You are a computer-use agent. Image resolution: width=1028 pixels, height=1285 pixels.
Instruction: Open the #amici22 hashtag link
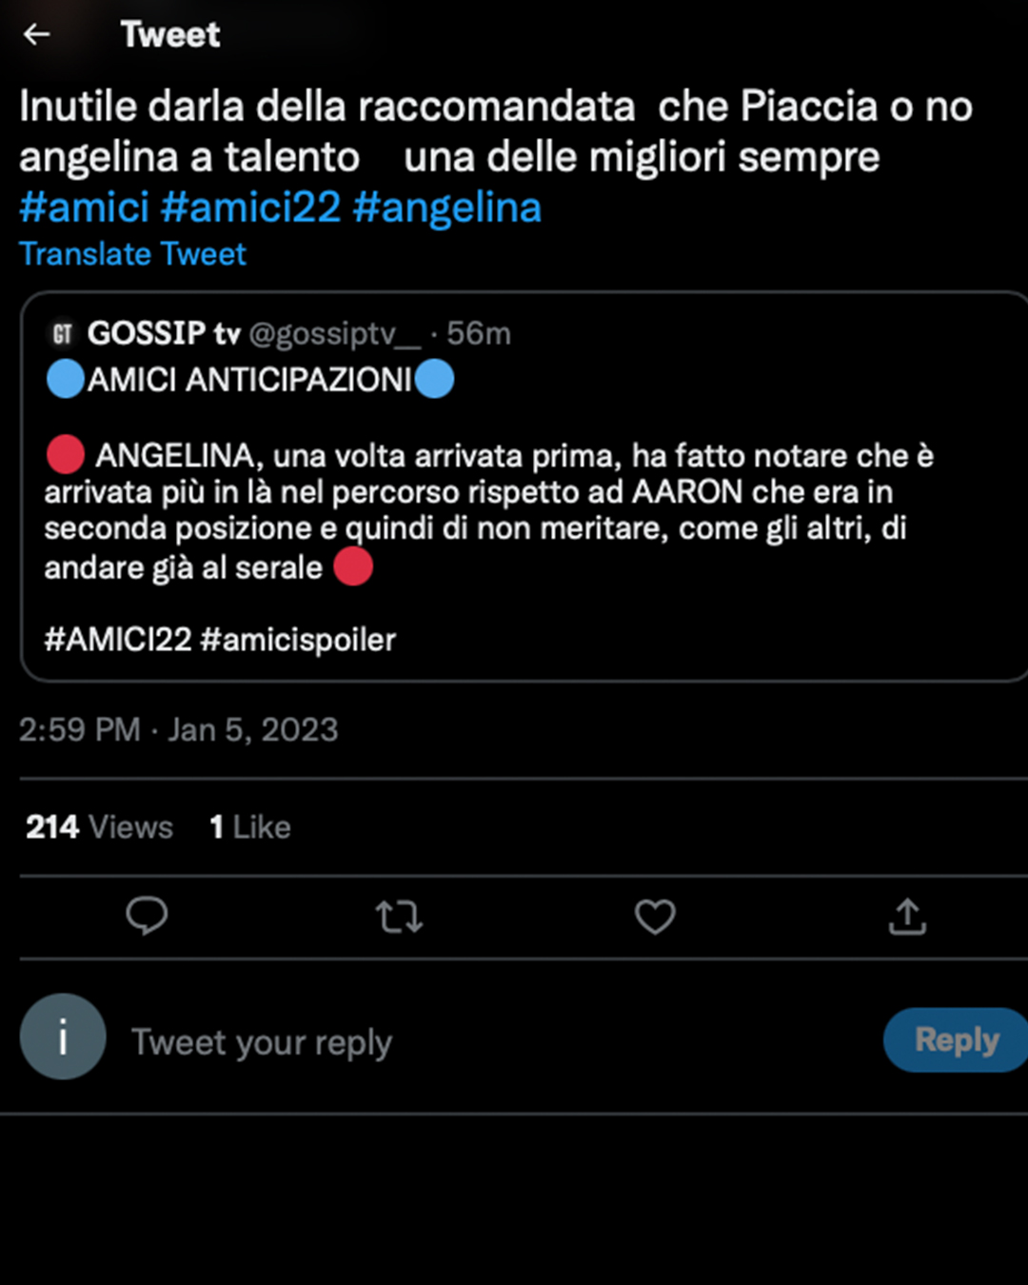point(250,208)
